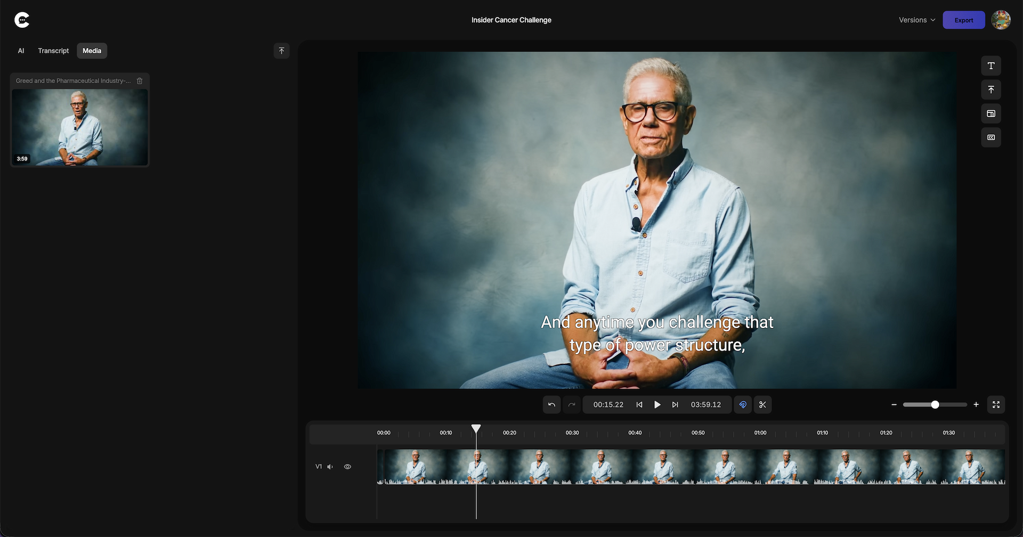This screenshot has width=1023, height=537.
Task: Select the Text tool icon
Action: tap(990, 66)
